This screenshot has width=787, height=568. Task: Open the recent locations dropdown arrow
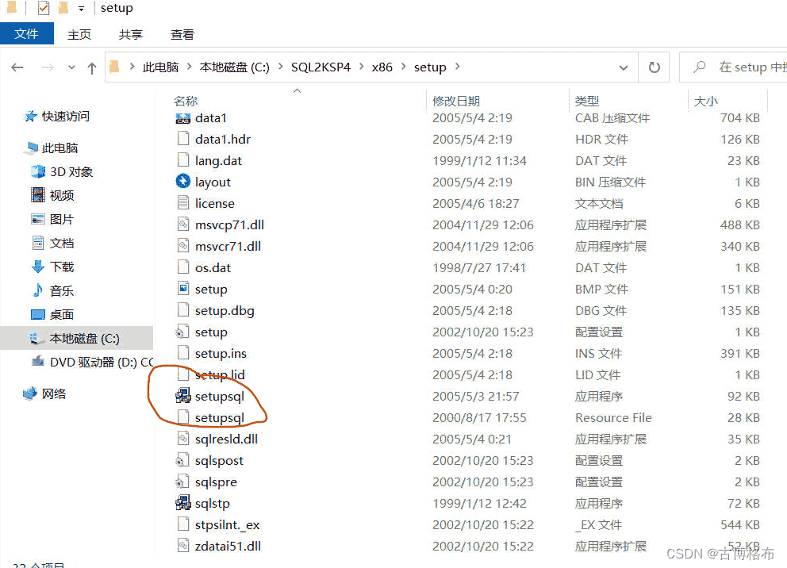tap(71, 67)
